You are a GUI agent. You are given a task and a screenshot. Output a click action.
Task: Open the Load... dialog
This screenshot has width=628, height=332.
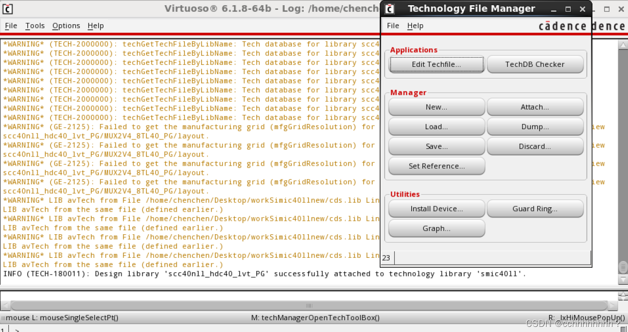pyautogui.click(x=436, y=127)
